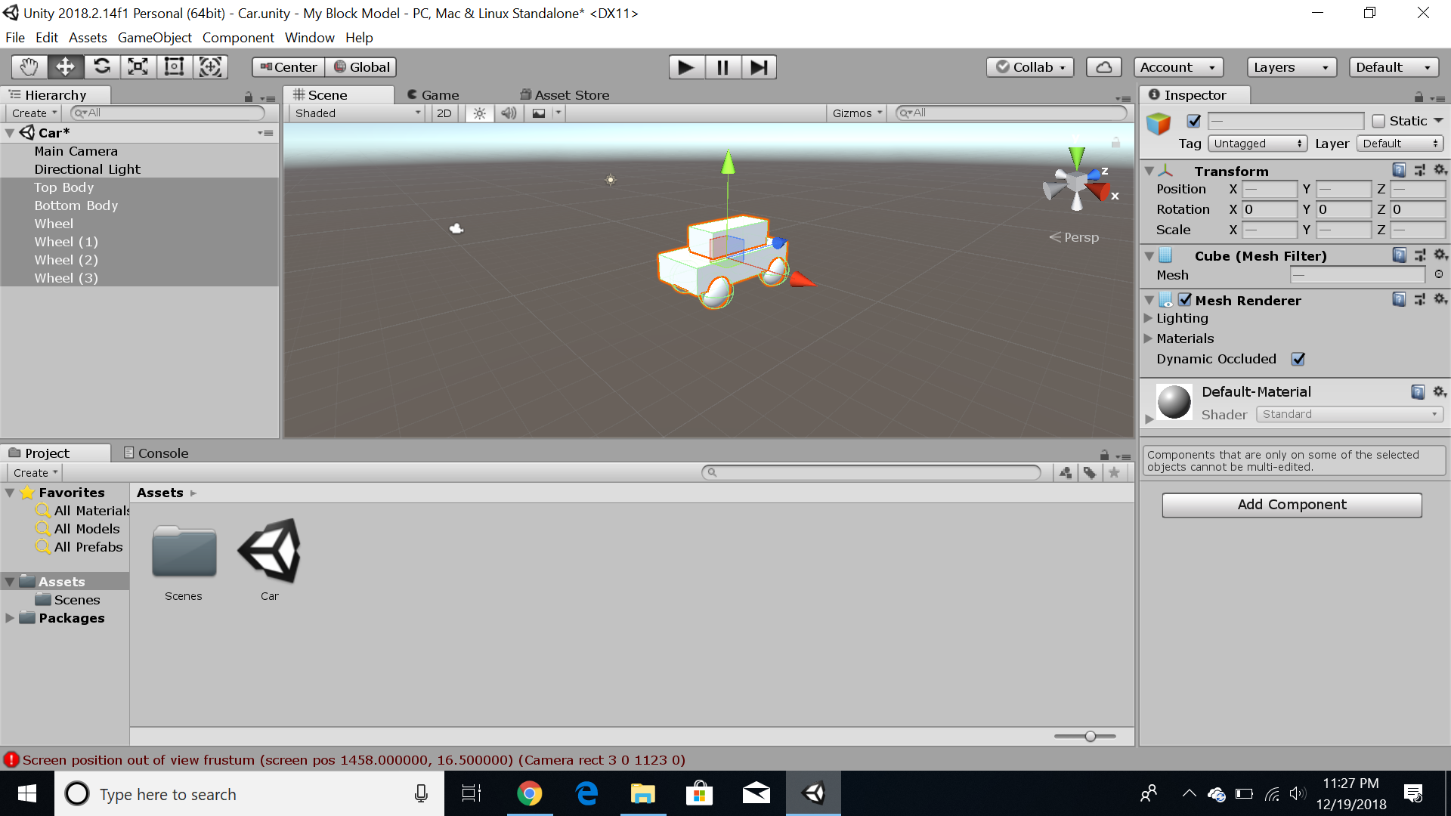Click the Collab button
1451x816 pixels.
(x=1030, y=67)
